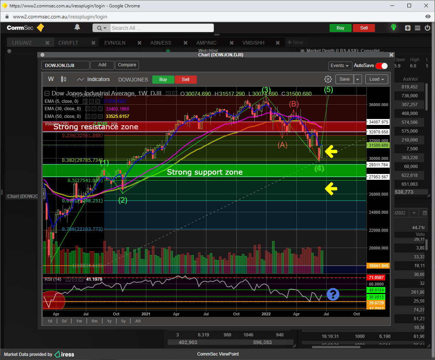Image resolution: width=435 pixels, height=360 pixels.
Task: Open the Load dropdown
Action: [x=376, y=79]
